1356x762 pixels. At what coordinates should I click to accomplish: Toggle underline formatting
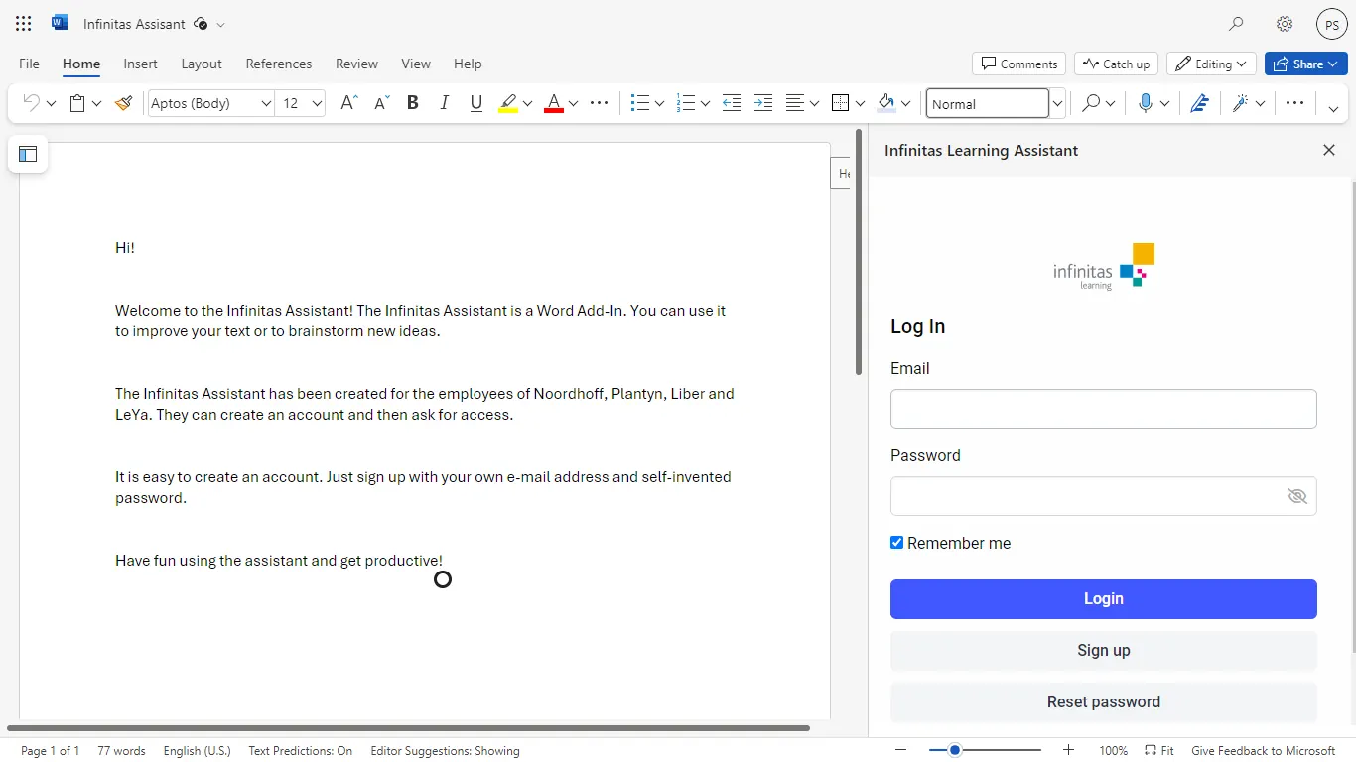[476, 102]
